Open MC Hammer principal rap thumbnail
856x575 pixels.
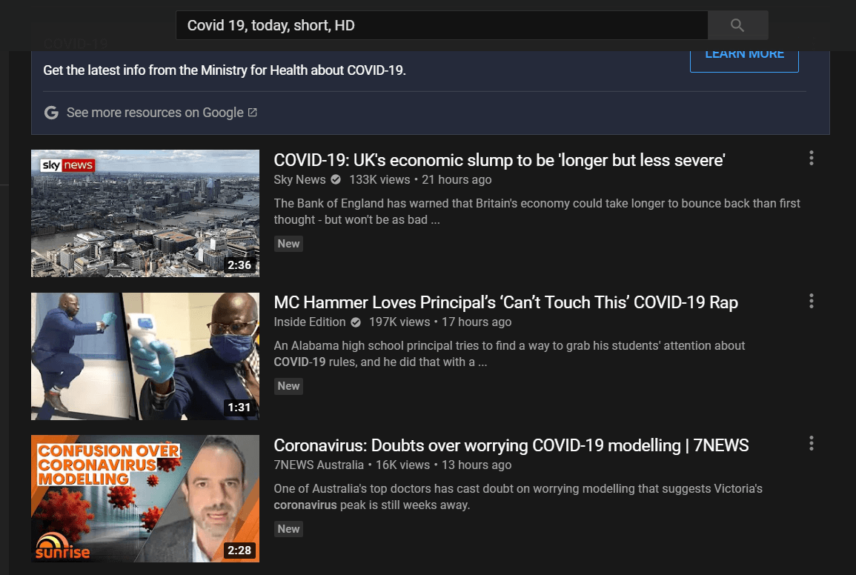[x=145, y=356]
